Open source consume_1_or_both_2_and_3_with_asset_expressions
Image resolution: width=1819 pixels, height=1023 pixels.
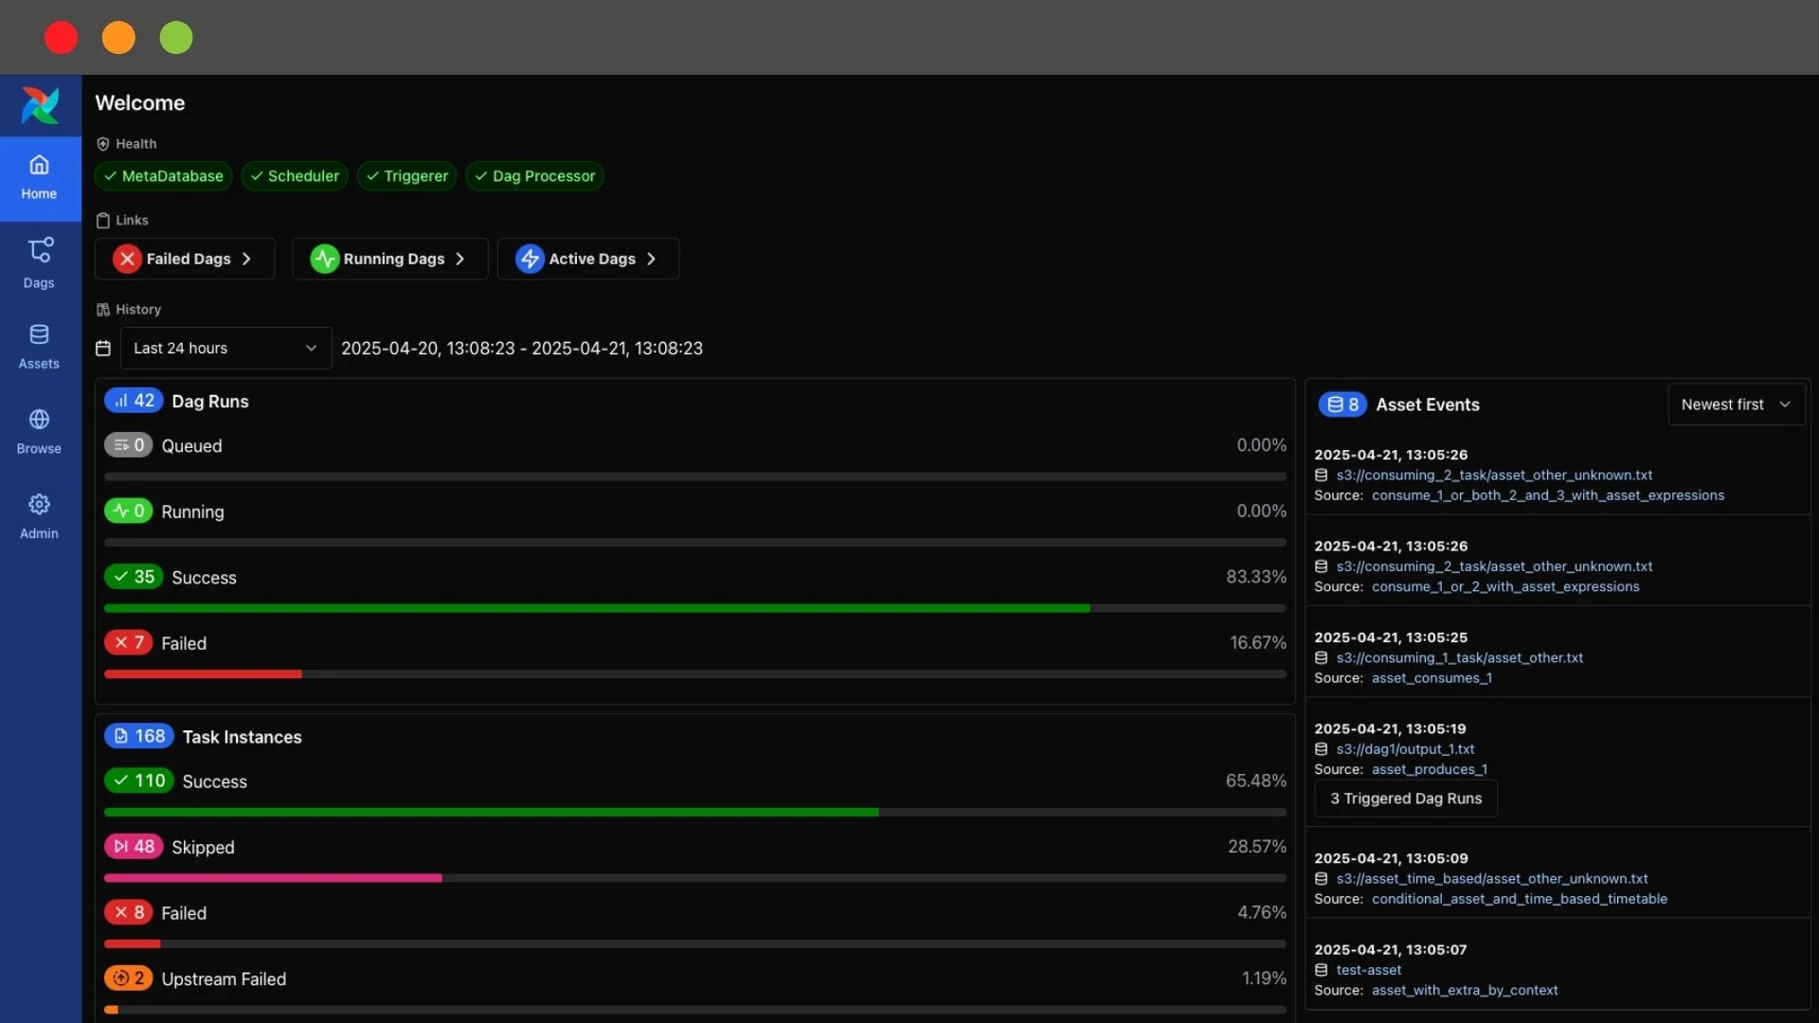[x=1548, y=495]
